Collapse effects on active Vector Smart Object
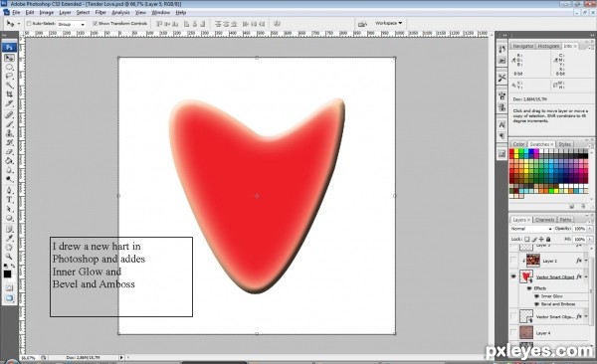Screen dimensions: 597x364 click(x=586, y=276)
